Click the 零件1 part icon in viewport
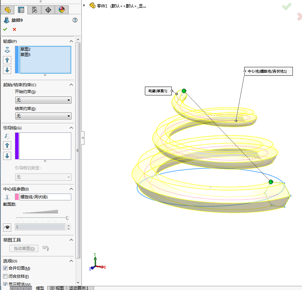The image size is (302, 290). [92, 5]
